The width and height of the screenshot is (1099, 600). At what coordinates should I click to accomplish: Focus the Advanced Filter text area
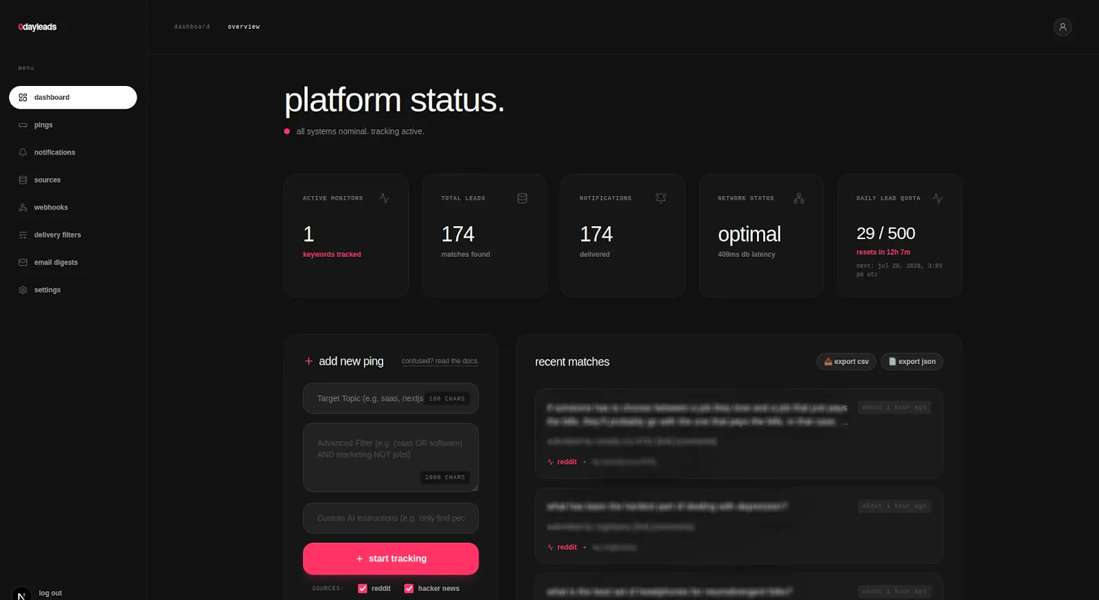[x=391, y=457]
